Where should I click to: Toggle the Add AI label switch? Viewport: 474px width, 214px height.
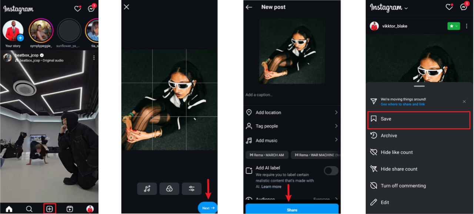point(331,170)
